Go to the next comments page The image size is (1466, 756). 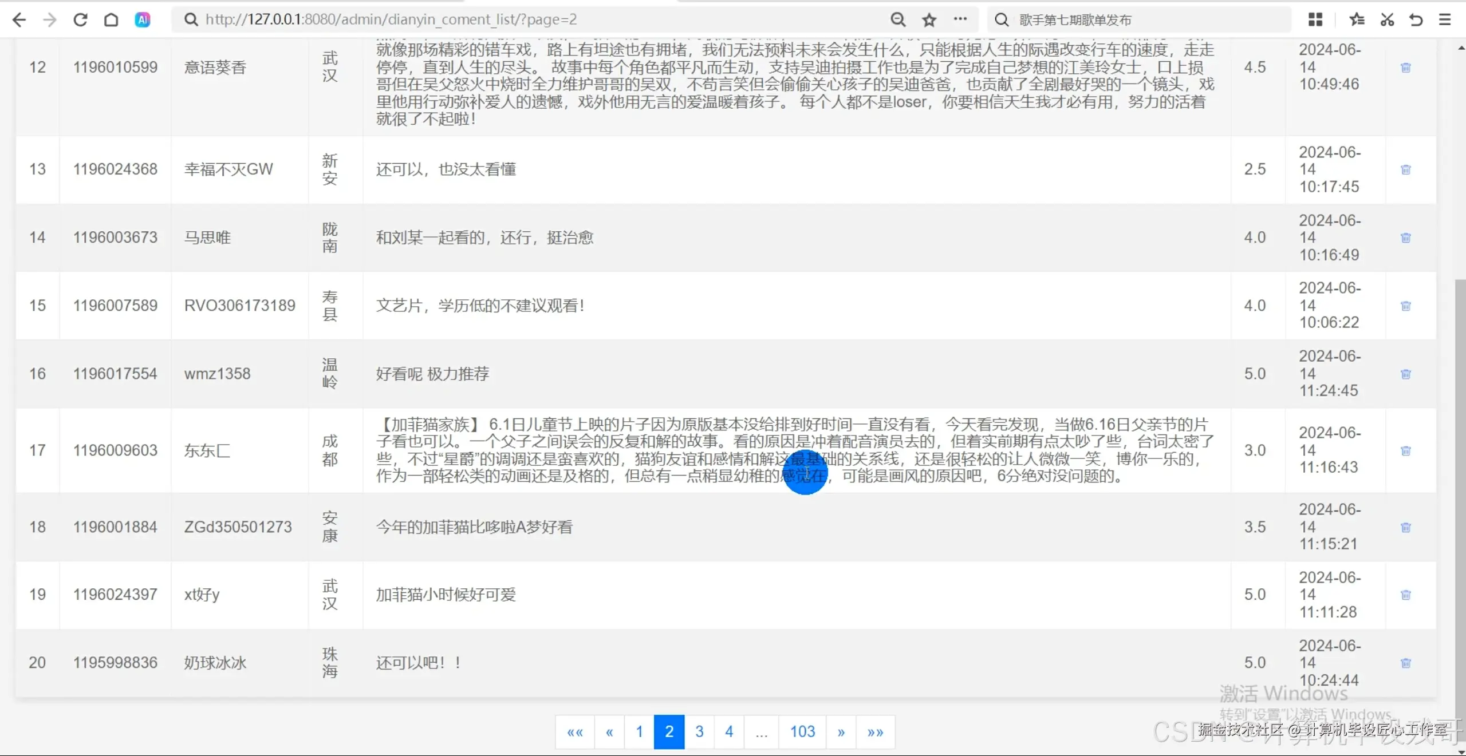(841, 731)
